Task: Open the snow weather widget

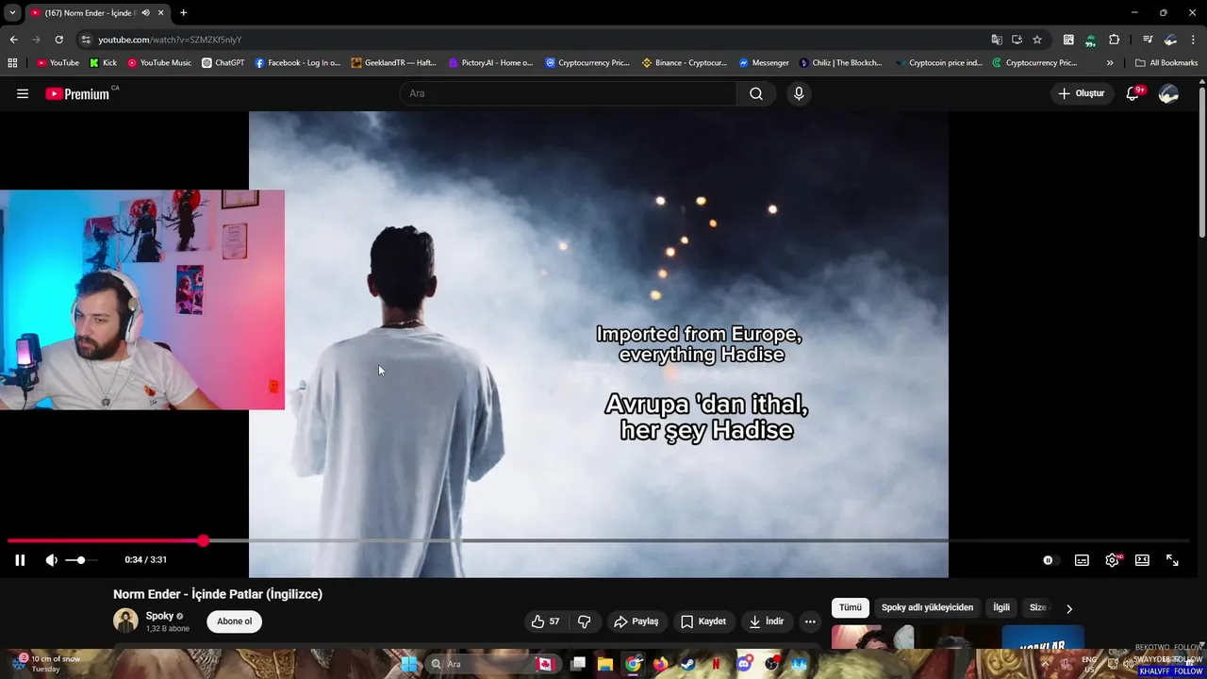Action: [x=47, y=664]
